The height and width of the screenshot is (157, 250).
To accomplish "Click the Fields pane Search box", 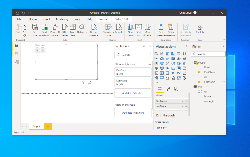I will click(x=208, y=54).
